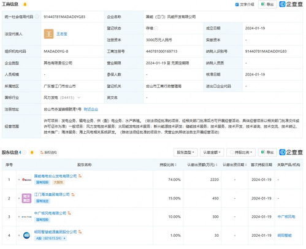Click the 导出 button in 工商信息 section
This screenshot has width=306, height=249.
(x=267, y=4)
